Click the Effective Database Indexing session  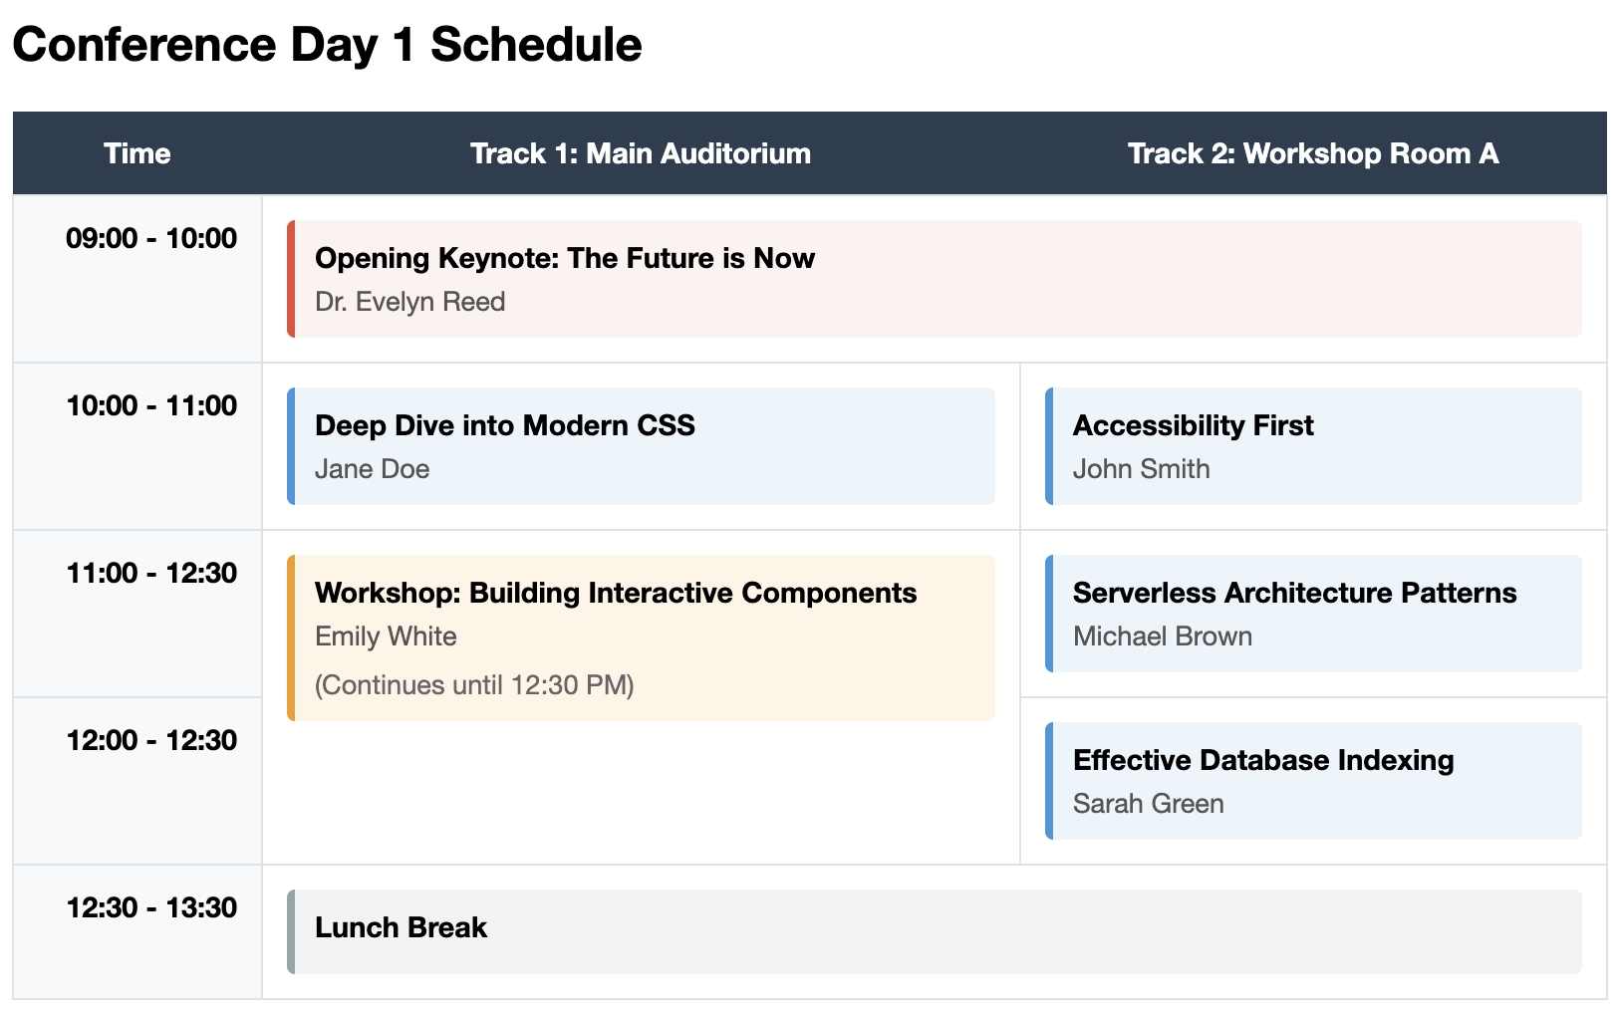click(x=1313, y=781)
